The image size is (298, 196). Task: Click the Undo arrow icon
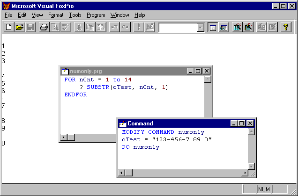coord(114,27)
